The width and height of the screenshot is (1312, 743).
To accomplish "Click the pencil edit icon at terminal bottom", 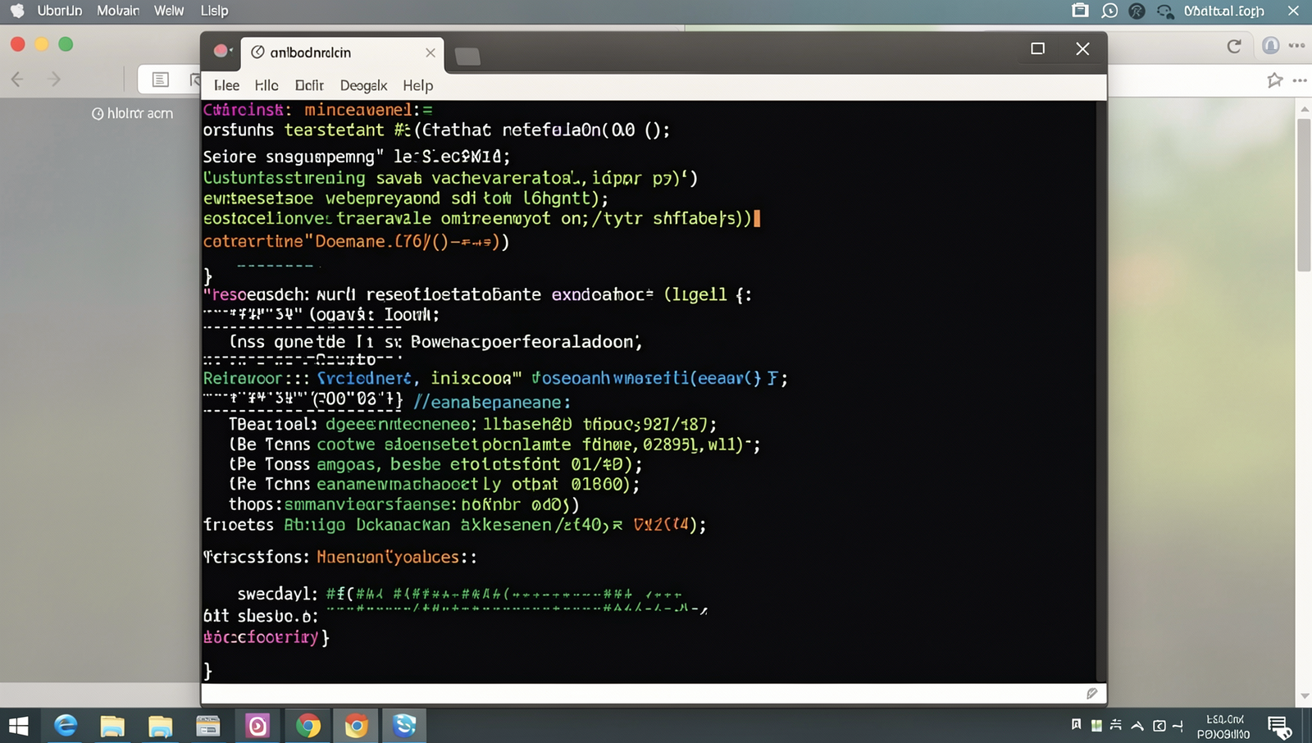I will coord(1092,694).
